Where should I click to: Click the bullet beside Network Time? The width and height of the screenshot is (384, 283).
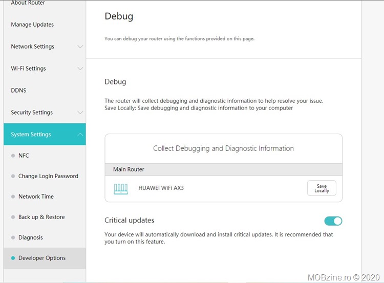point(13,197)
